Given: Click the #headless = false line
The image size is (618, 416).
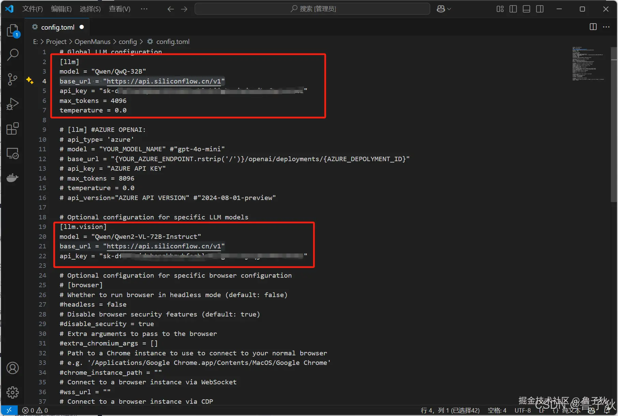Looking at the screenshot, I should (x=93, y=305).
